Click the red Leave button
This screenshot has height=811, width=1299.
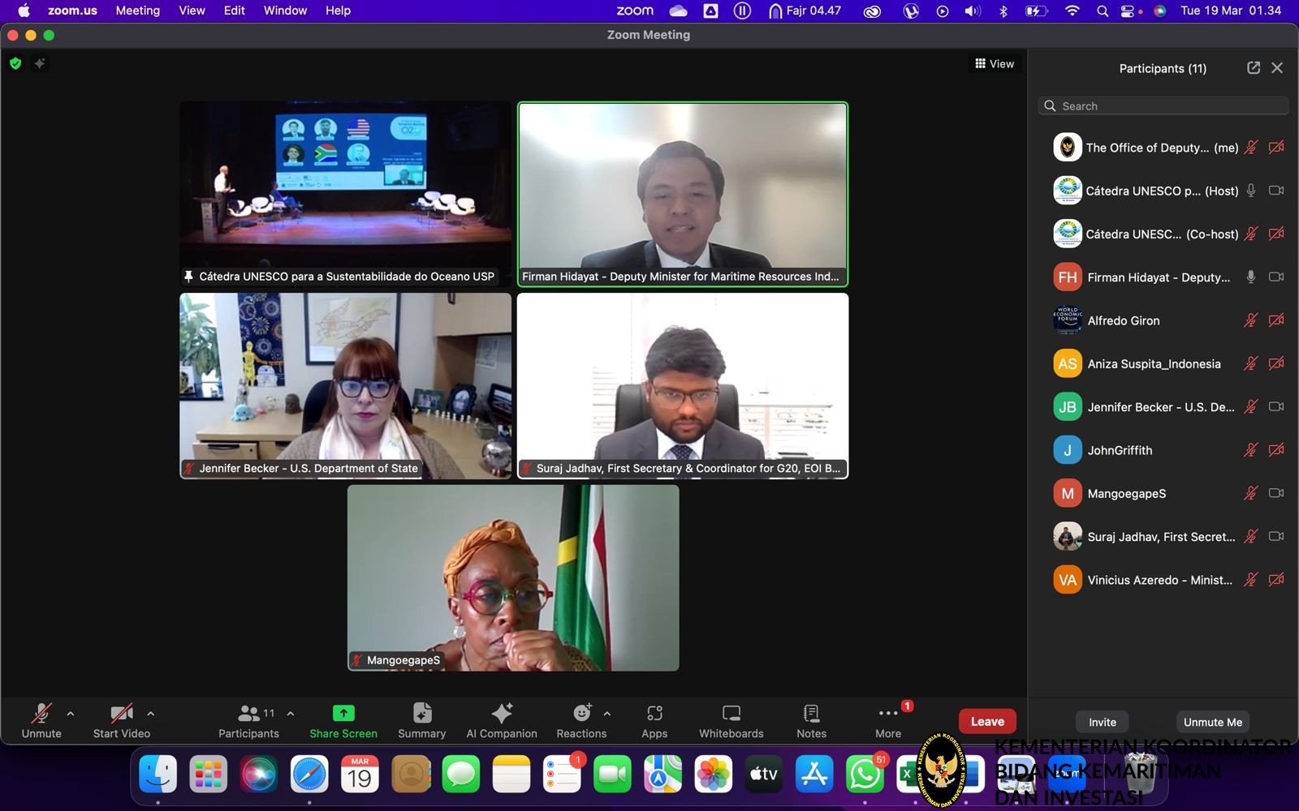click(987, 721)
